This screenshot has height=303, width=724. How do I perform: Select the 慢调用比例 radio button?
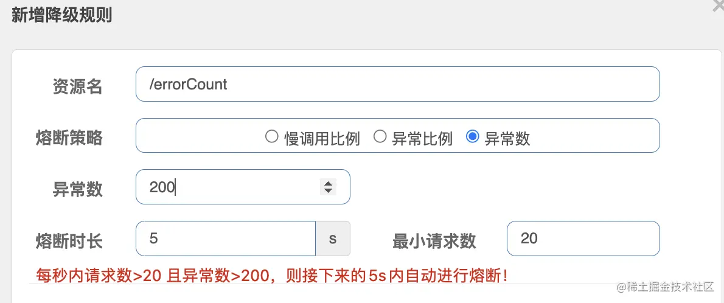[x=271, y=137]
